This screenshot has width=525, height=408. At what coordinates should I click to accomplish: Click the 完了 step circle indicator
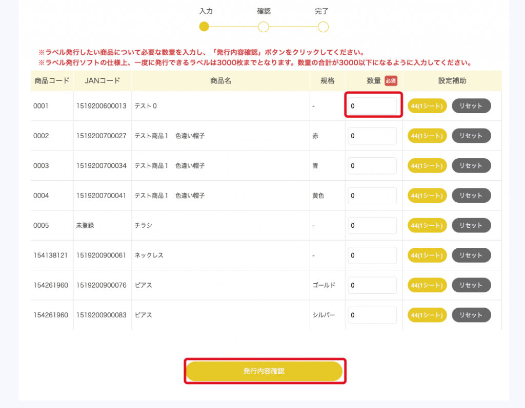coord(323,27)
